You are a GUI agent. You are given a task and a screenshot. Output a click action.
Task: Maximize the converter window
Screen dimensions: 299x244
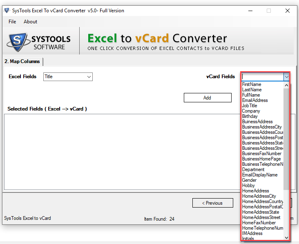click(x=269, y=11)
